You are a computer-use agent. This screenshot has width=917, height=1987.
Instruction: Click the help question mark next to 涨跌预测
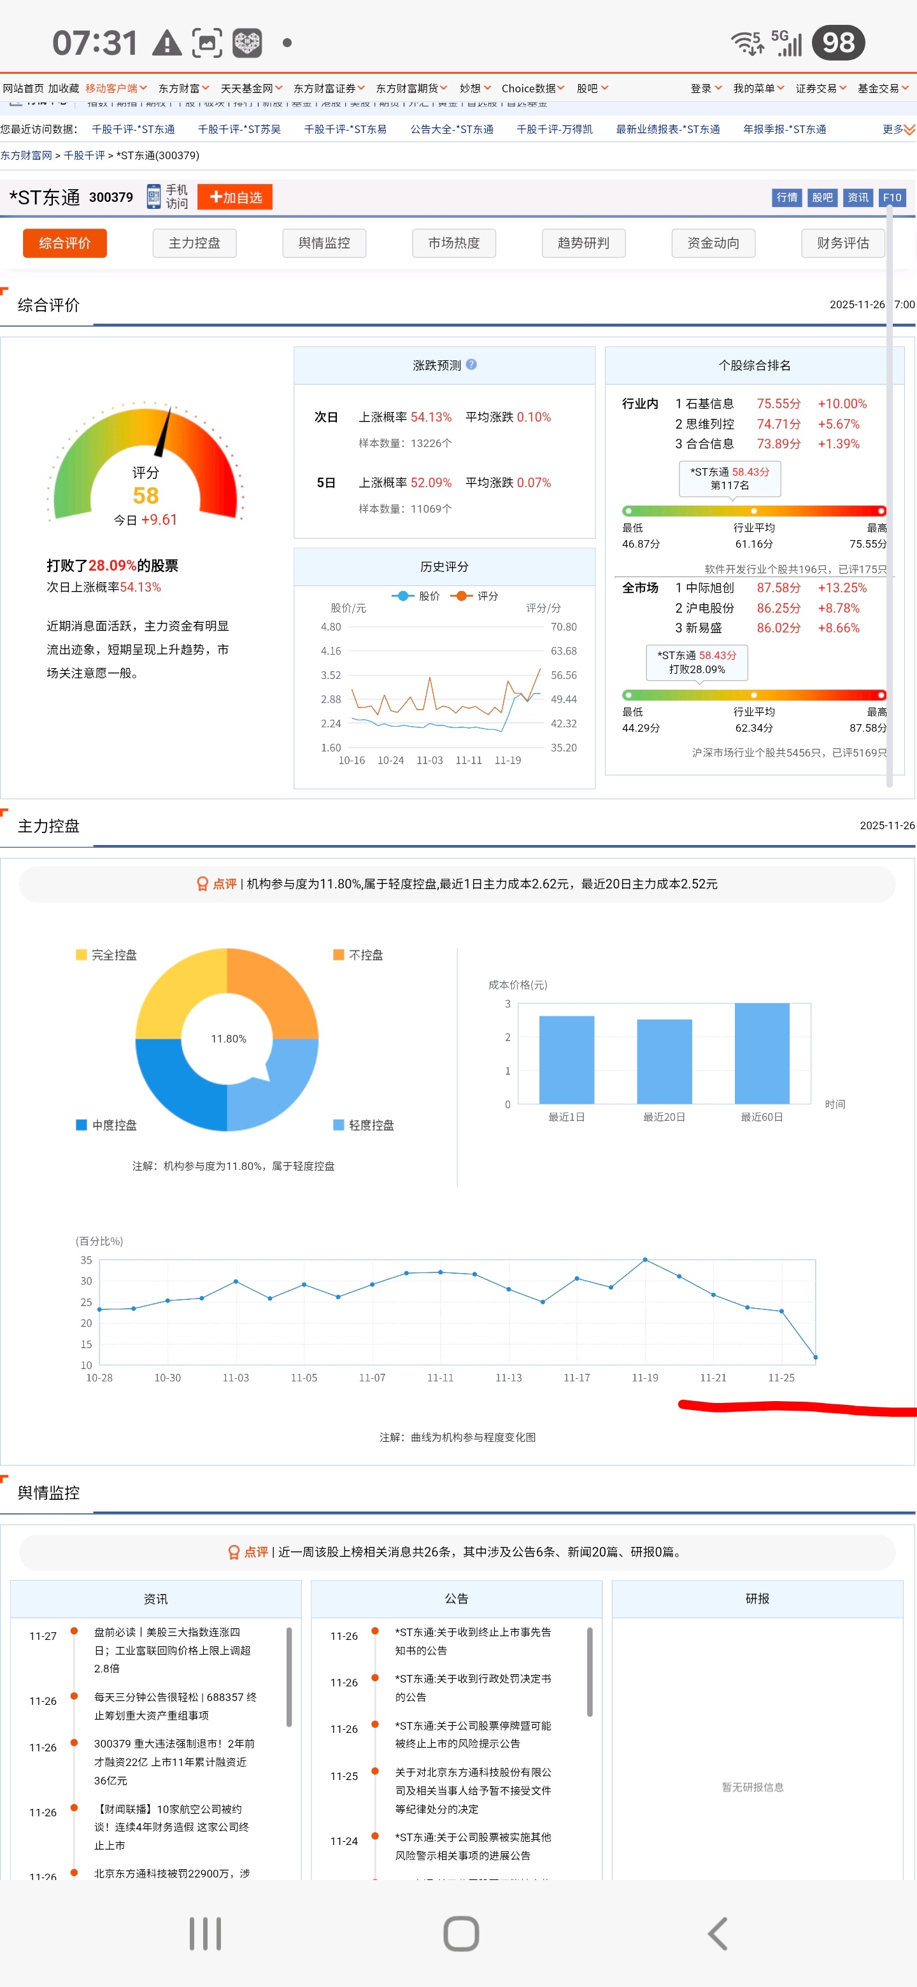[x=471, y=364]
